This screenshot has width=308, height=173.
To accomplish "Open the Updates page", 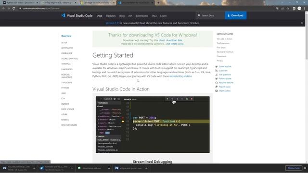I will coord(111,16).
